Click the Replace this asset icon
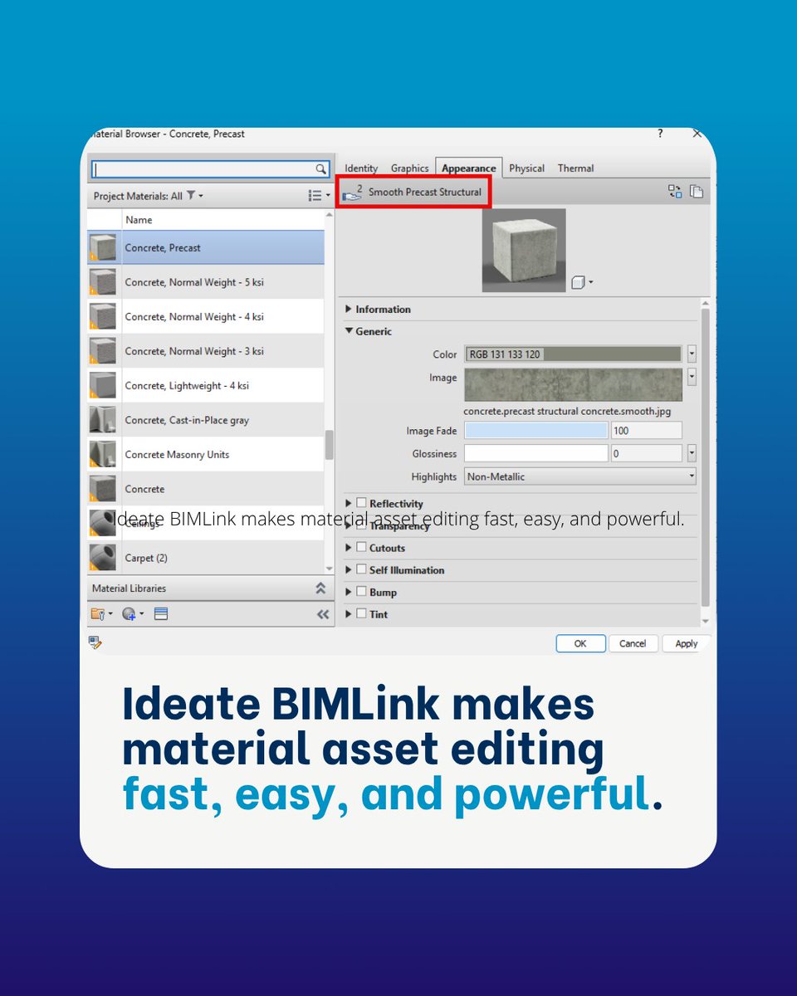 click(675, 192)
